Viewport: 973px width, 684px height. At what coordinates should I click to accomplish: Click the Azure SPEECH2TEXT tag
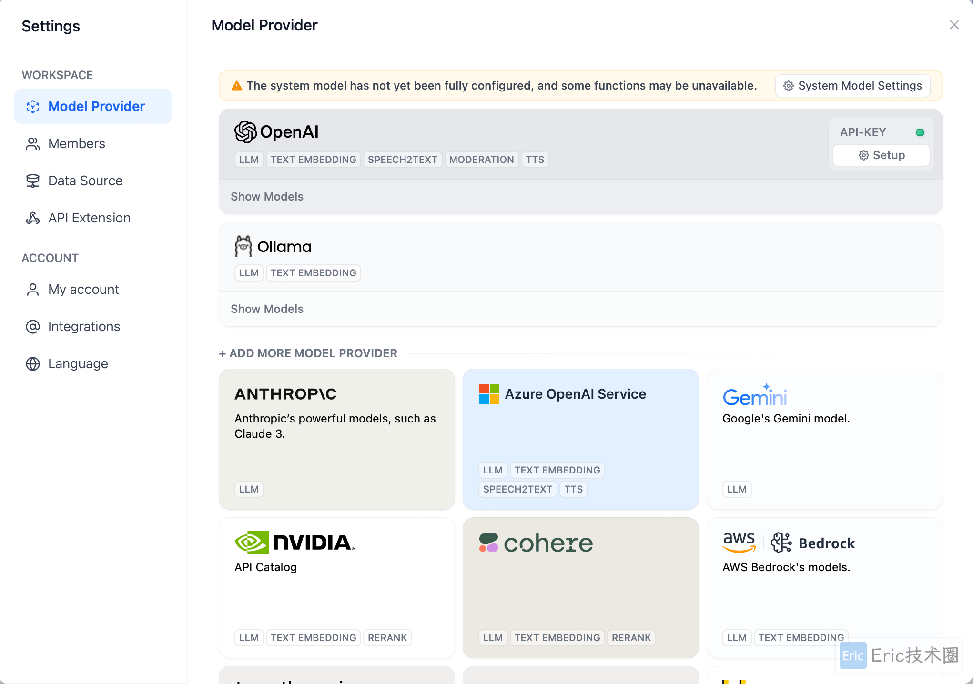point(518,489)
